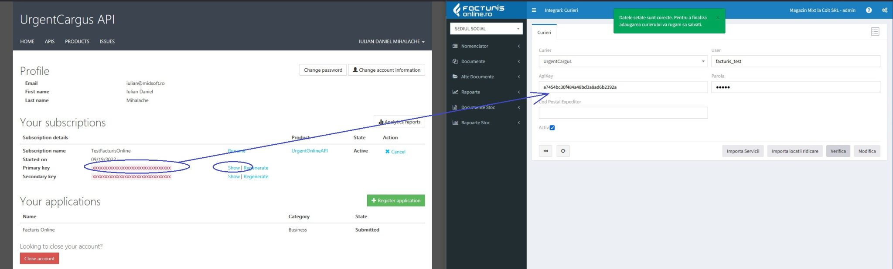The image size is (893, 269).
Task: Click Change account information button
Action: click(386, 70)
